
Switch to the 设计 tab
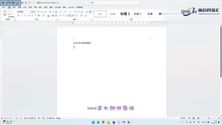click(25, 7)
